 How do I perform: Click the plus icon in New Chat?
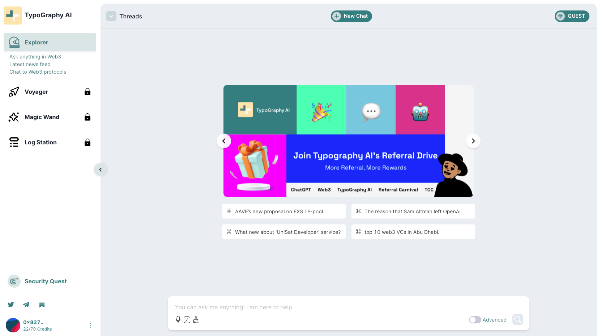pos(337,16)
